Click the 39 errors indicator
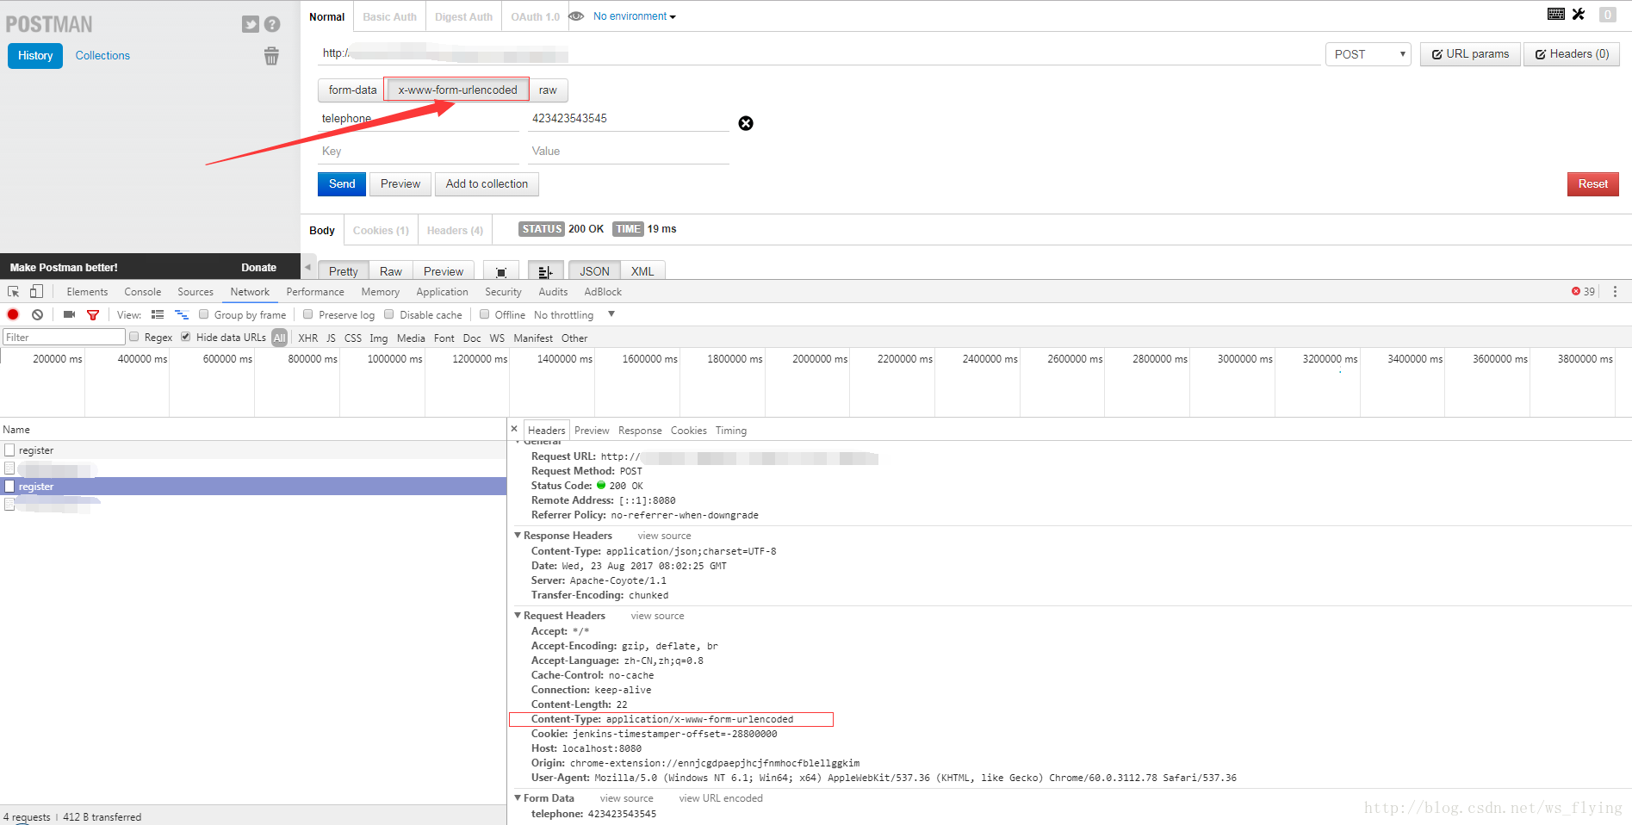The width and height of the screenshot is (1632, 825). pos(1583,292)
